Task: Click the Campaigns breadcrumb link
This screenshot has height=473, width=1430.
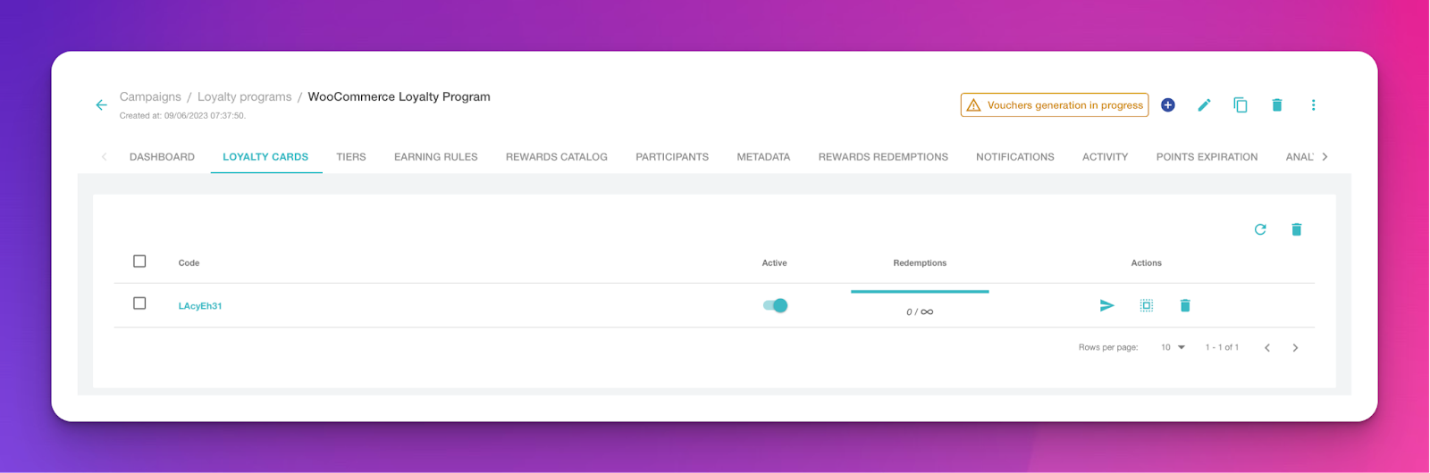Action: pos(150,96)
